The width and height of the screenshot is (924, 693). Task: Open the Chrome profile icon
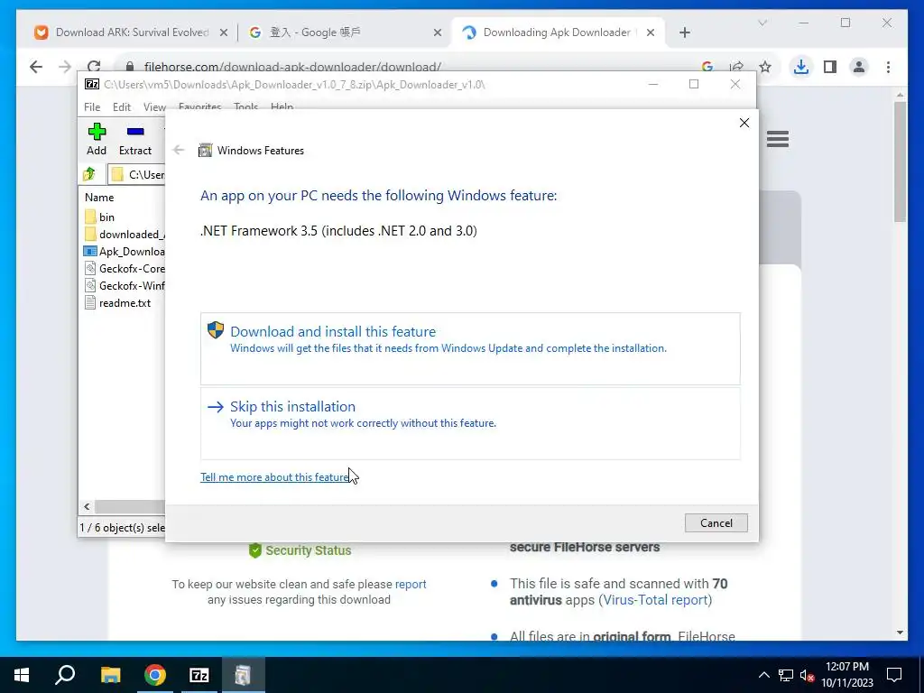click(859, 67)
